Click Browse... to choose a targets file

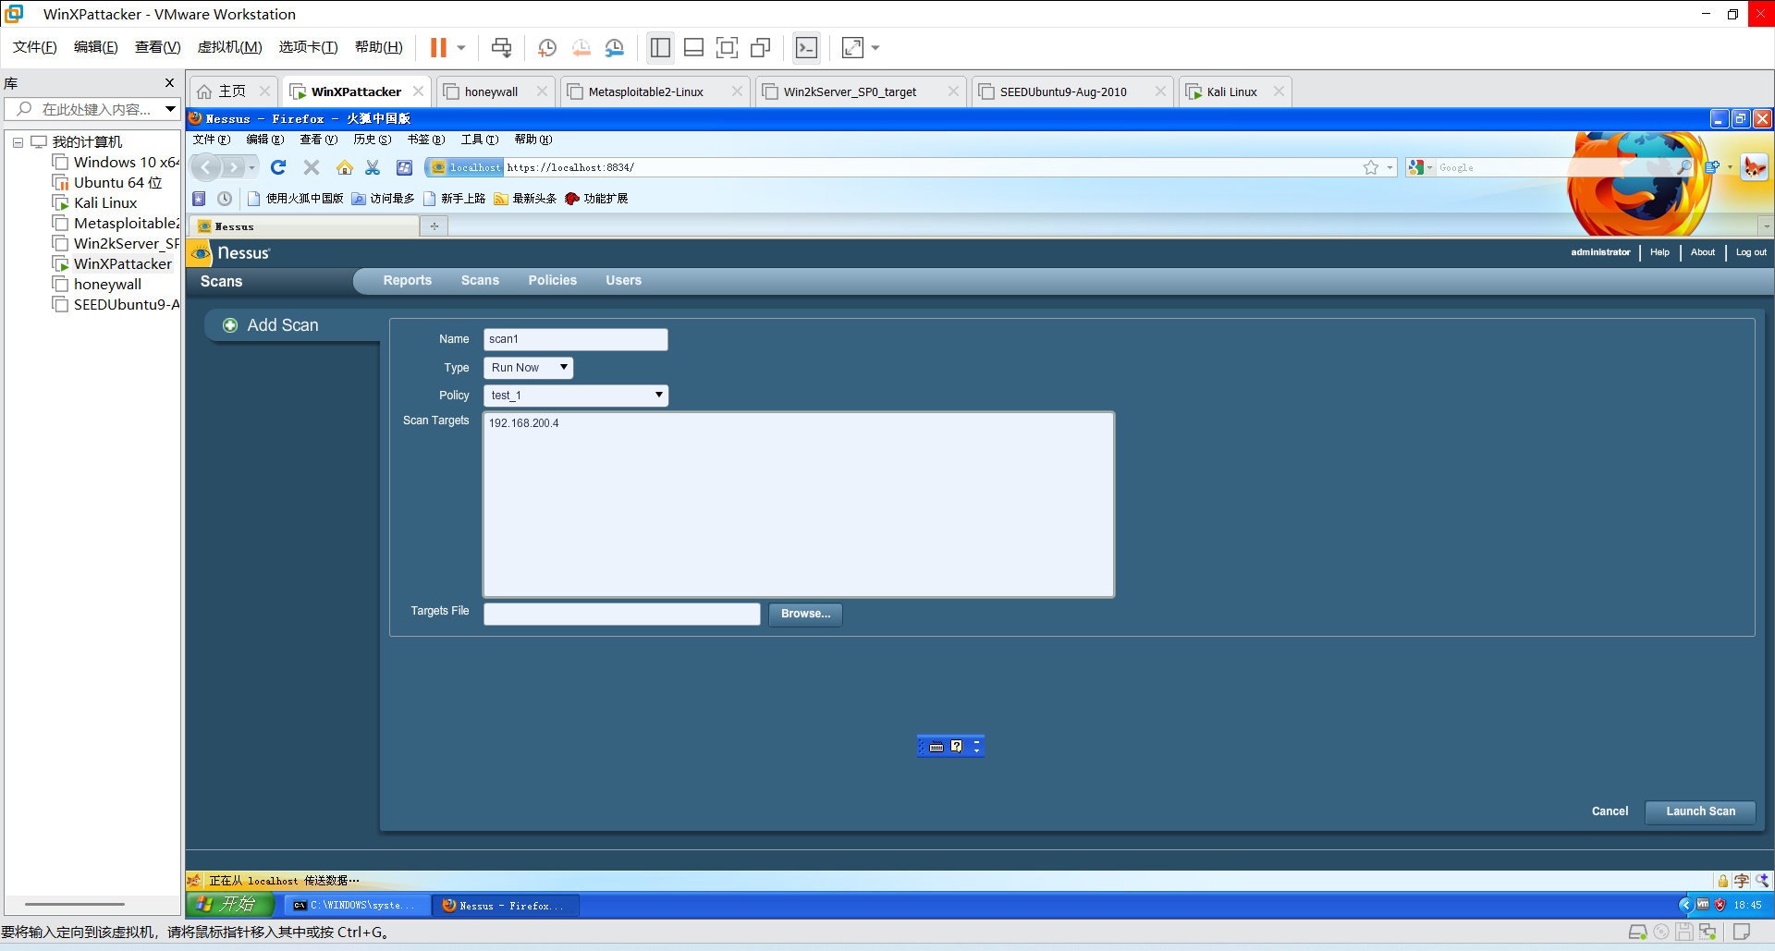(805, 614)
